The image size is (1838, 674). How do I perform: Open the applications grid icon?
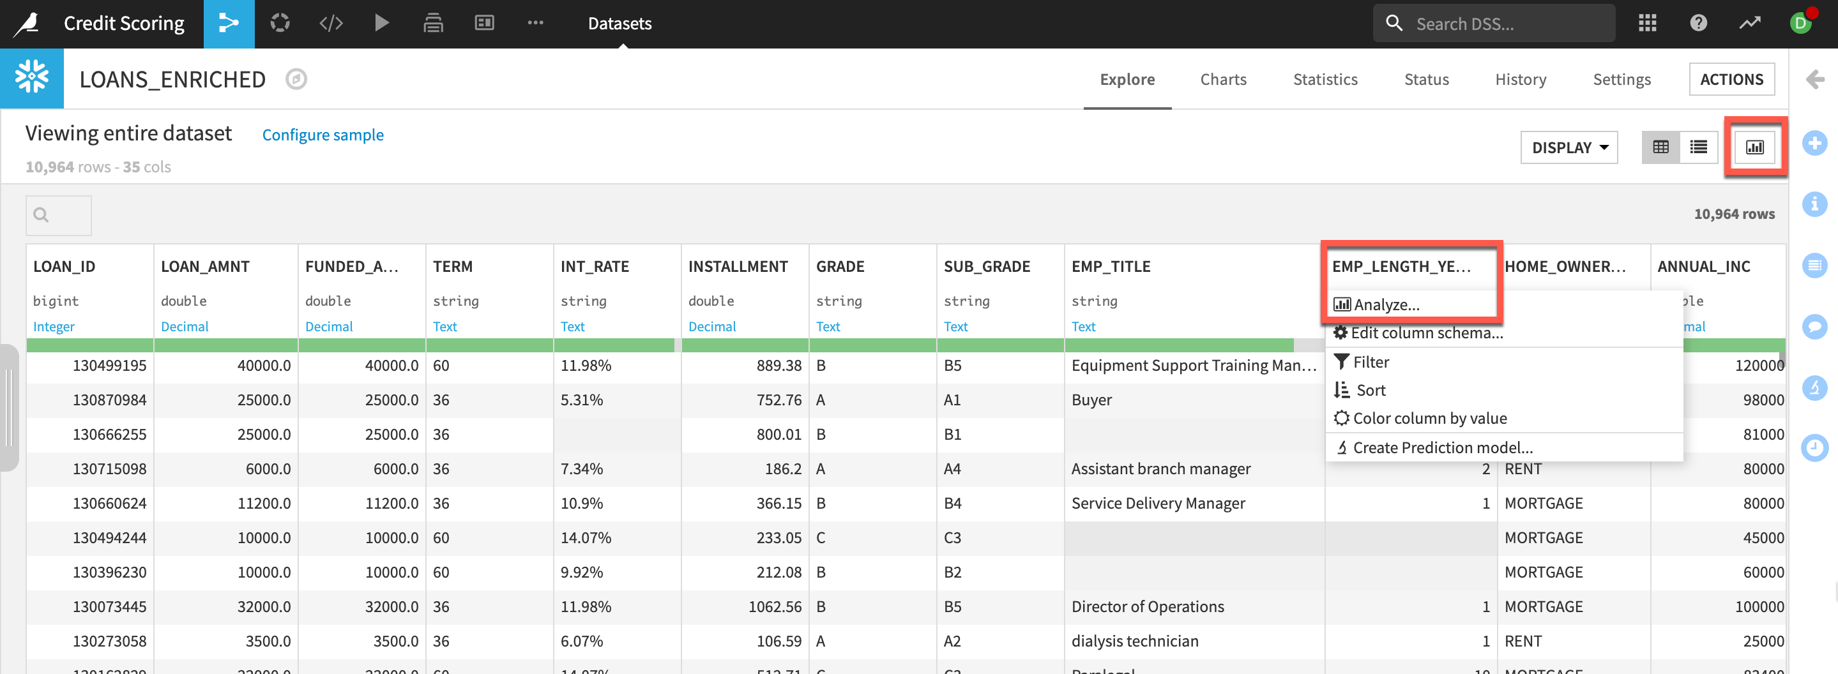[1647, 24]
